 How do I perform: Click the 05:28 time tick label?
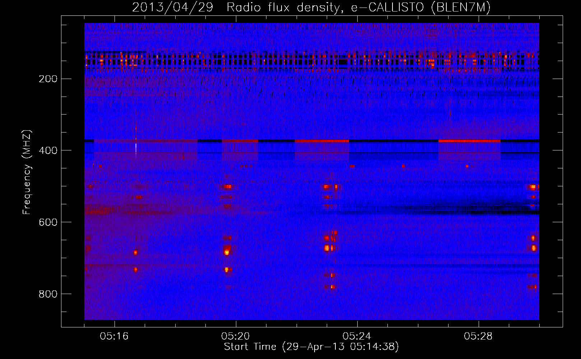pos(478,336)
